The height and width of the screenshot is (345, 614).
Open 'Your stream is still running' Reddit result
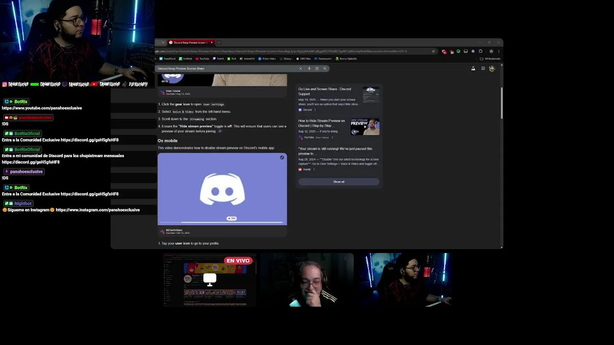(x=335, y=151)
